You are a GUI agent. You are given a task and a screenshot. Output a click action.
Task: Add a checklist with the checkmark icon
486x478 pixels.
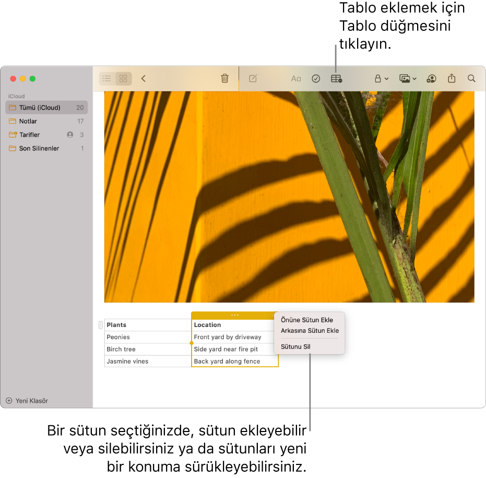tap(316, 78)
